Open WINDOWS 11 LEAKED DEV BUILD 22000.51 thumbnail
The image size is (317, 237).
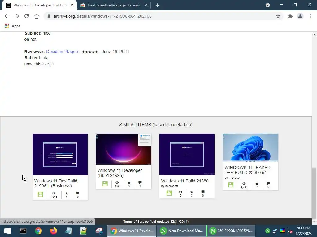250,148
